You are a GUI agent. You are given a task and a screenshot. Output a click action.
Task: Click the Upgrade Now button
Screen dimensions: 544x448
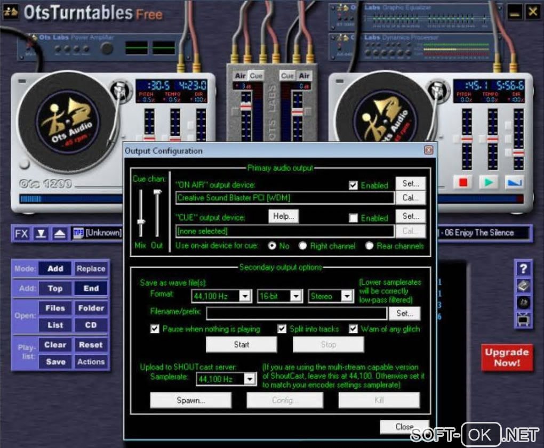[507, 357]
